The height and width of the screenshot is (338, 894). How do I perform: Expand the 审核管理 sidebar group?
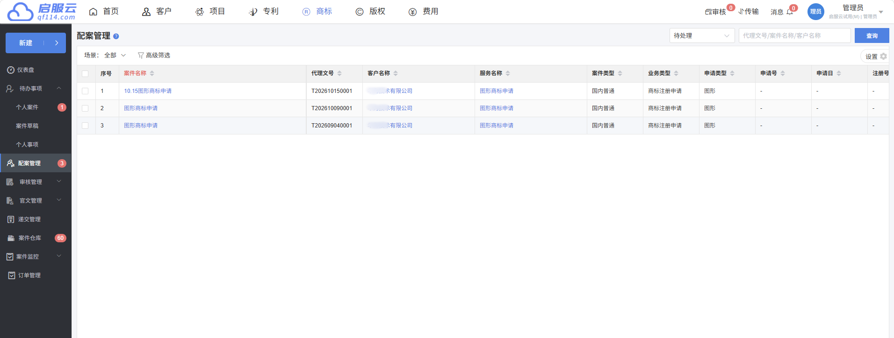59,182
